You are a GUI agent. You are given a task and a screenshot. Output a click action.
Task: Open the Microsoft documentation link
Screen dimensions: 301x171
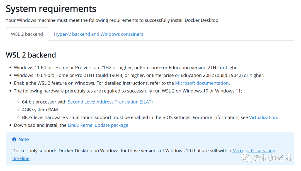[202, 83]
